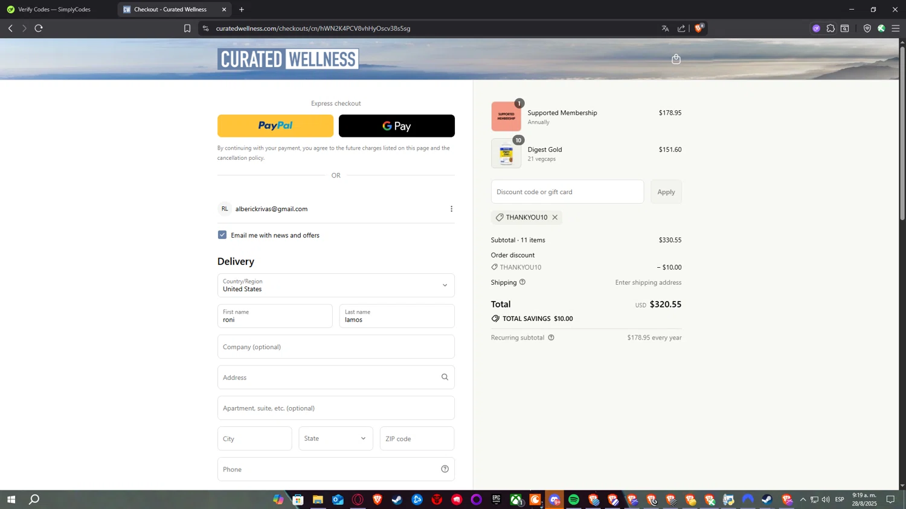Open Xbox app from the taskbar
The height and width of the screenshot is (509, 906).
[516, 499]
